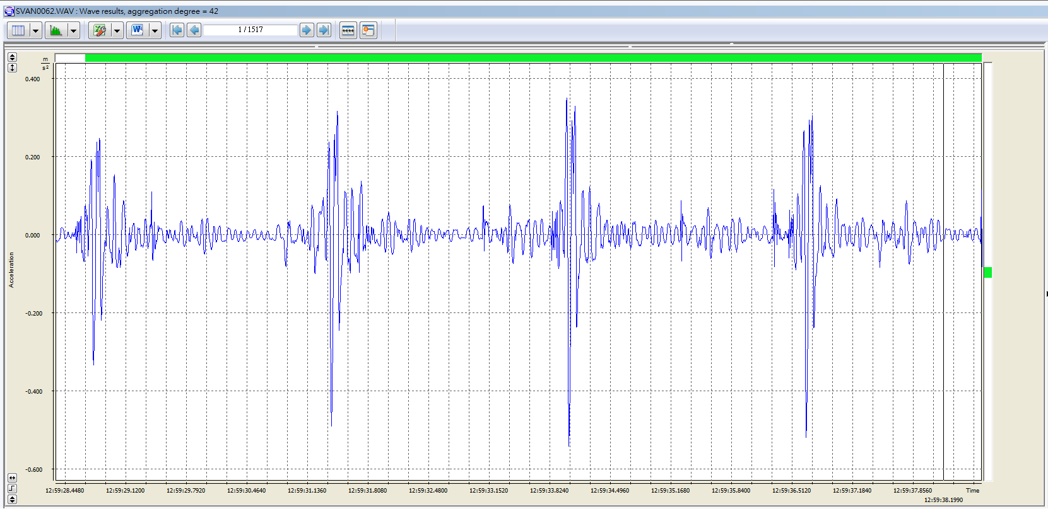
Task: Expand the histogram chart dropdown arrow
Action: coord(73,30)
